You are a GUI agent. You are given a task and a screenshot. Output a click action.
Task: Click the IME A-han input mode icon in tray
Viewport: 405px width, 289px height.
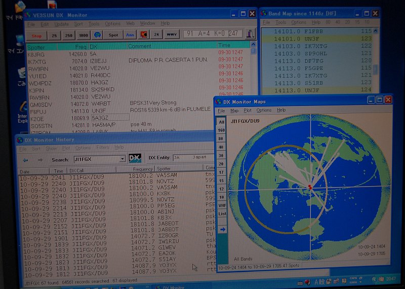click(319, 282)
